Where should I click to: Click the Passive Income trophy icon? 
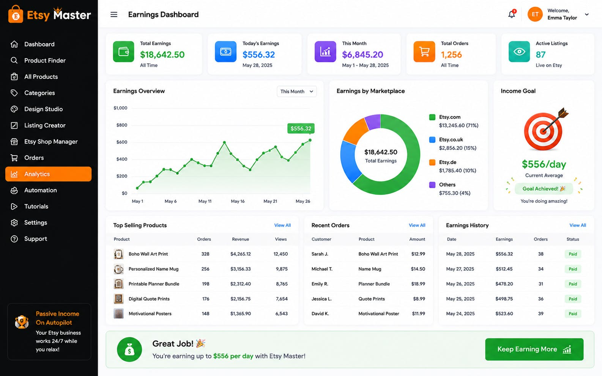pos(22,322)
